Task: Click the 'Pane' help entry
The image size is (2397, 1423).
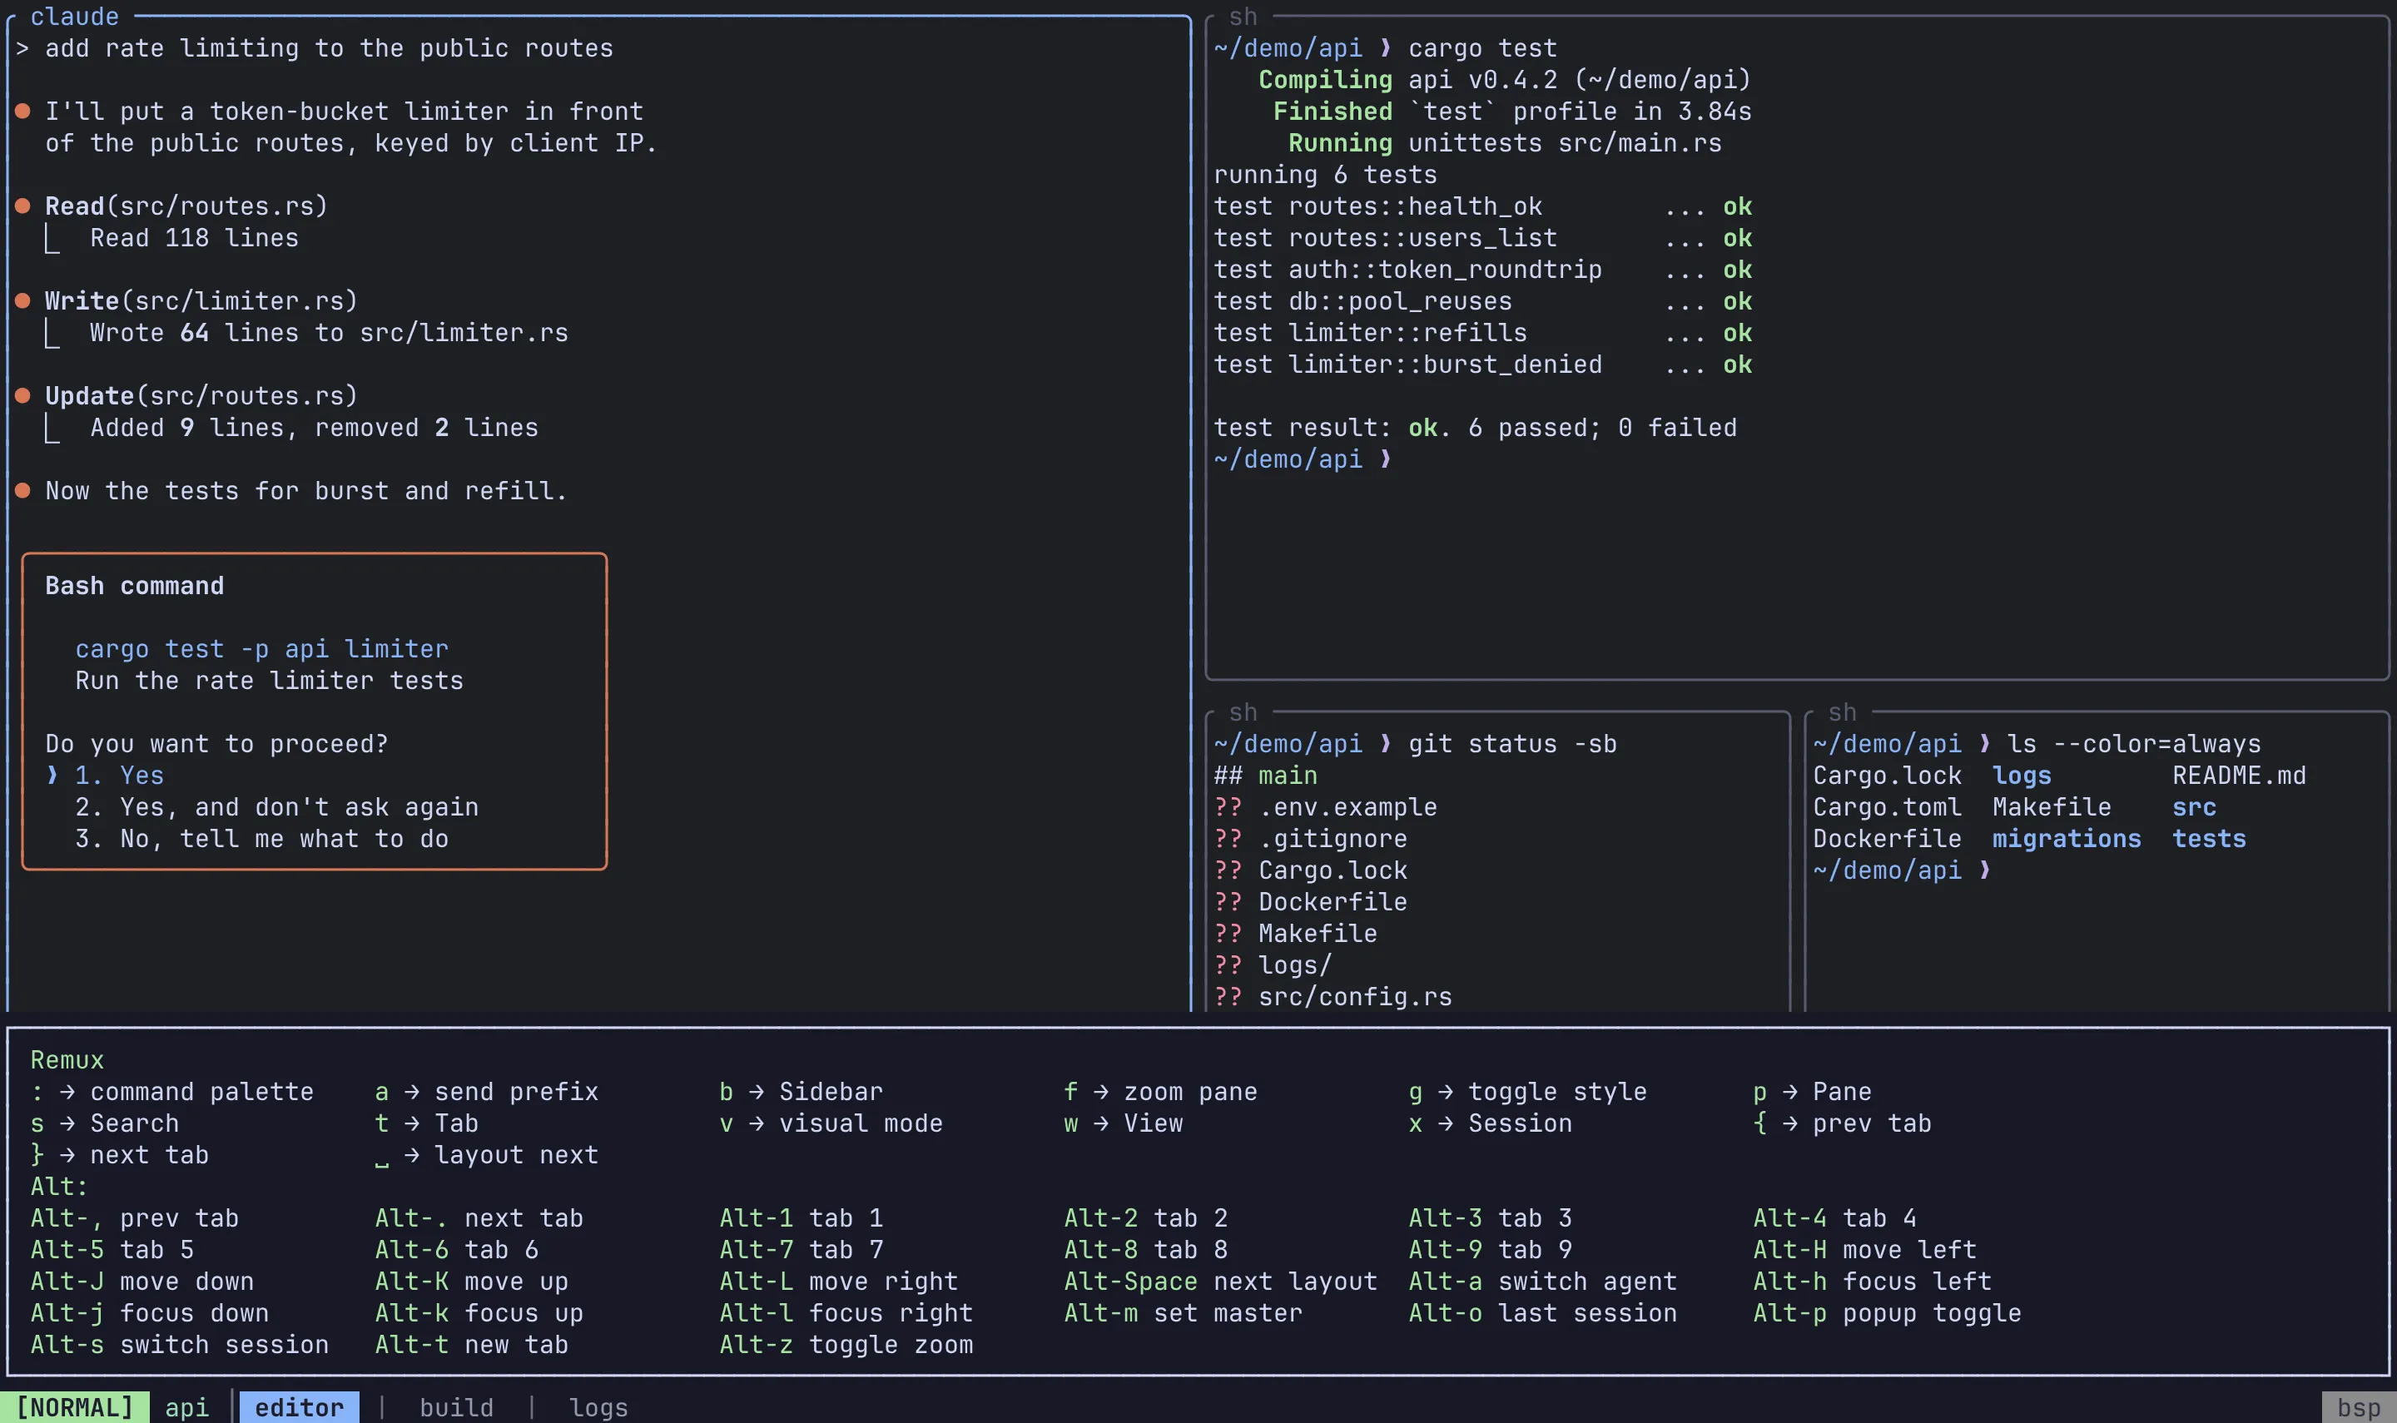Action: coord(1812,1092)
